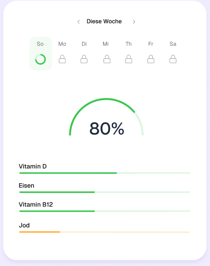
Task: Click the Eisen progress bar
Action: [x=105, y=192]
